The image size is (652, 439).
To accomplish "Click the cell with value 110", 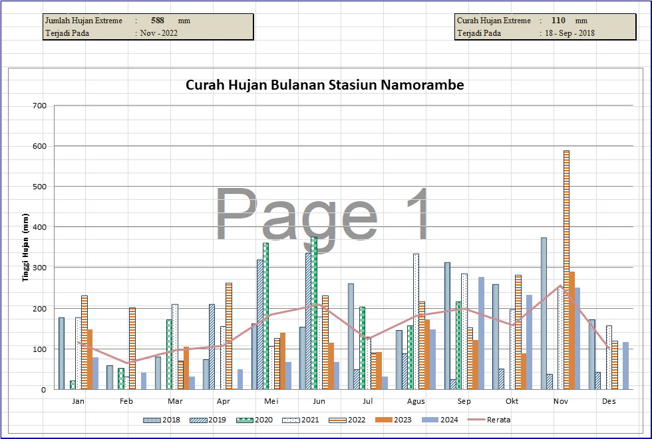I will coord(558,21).
